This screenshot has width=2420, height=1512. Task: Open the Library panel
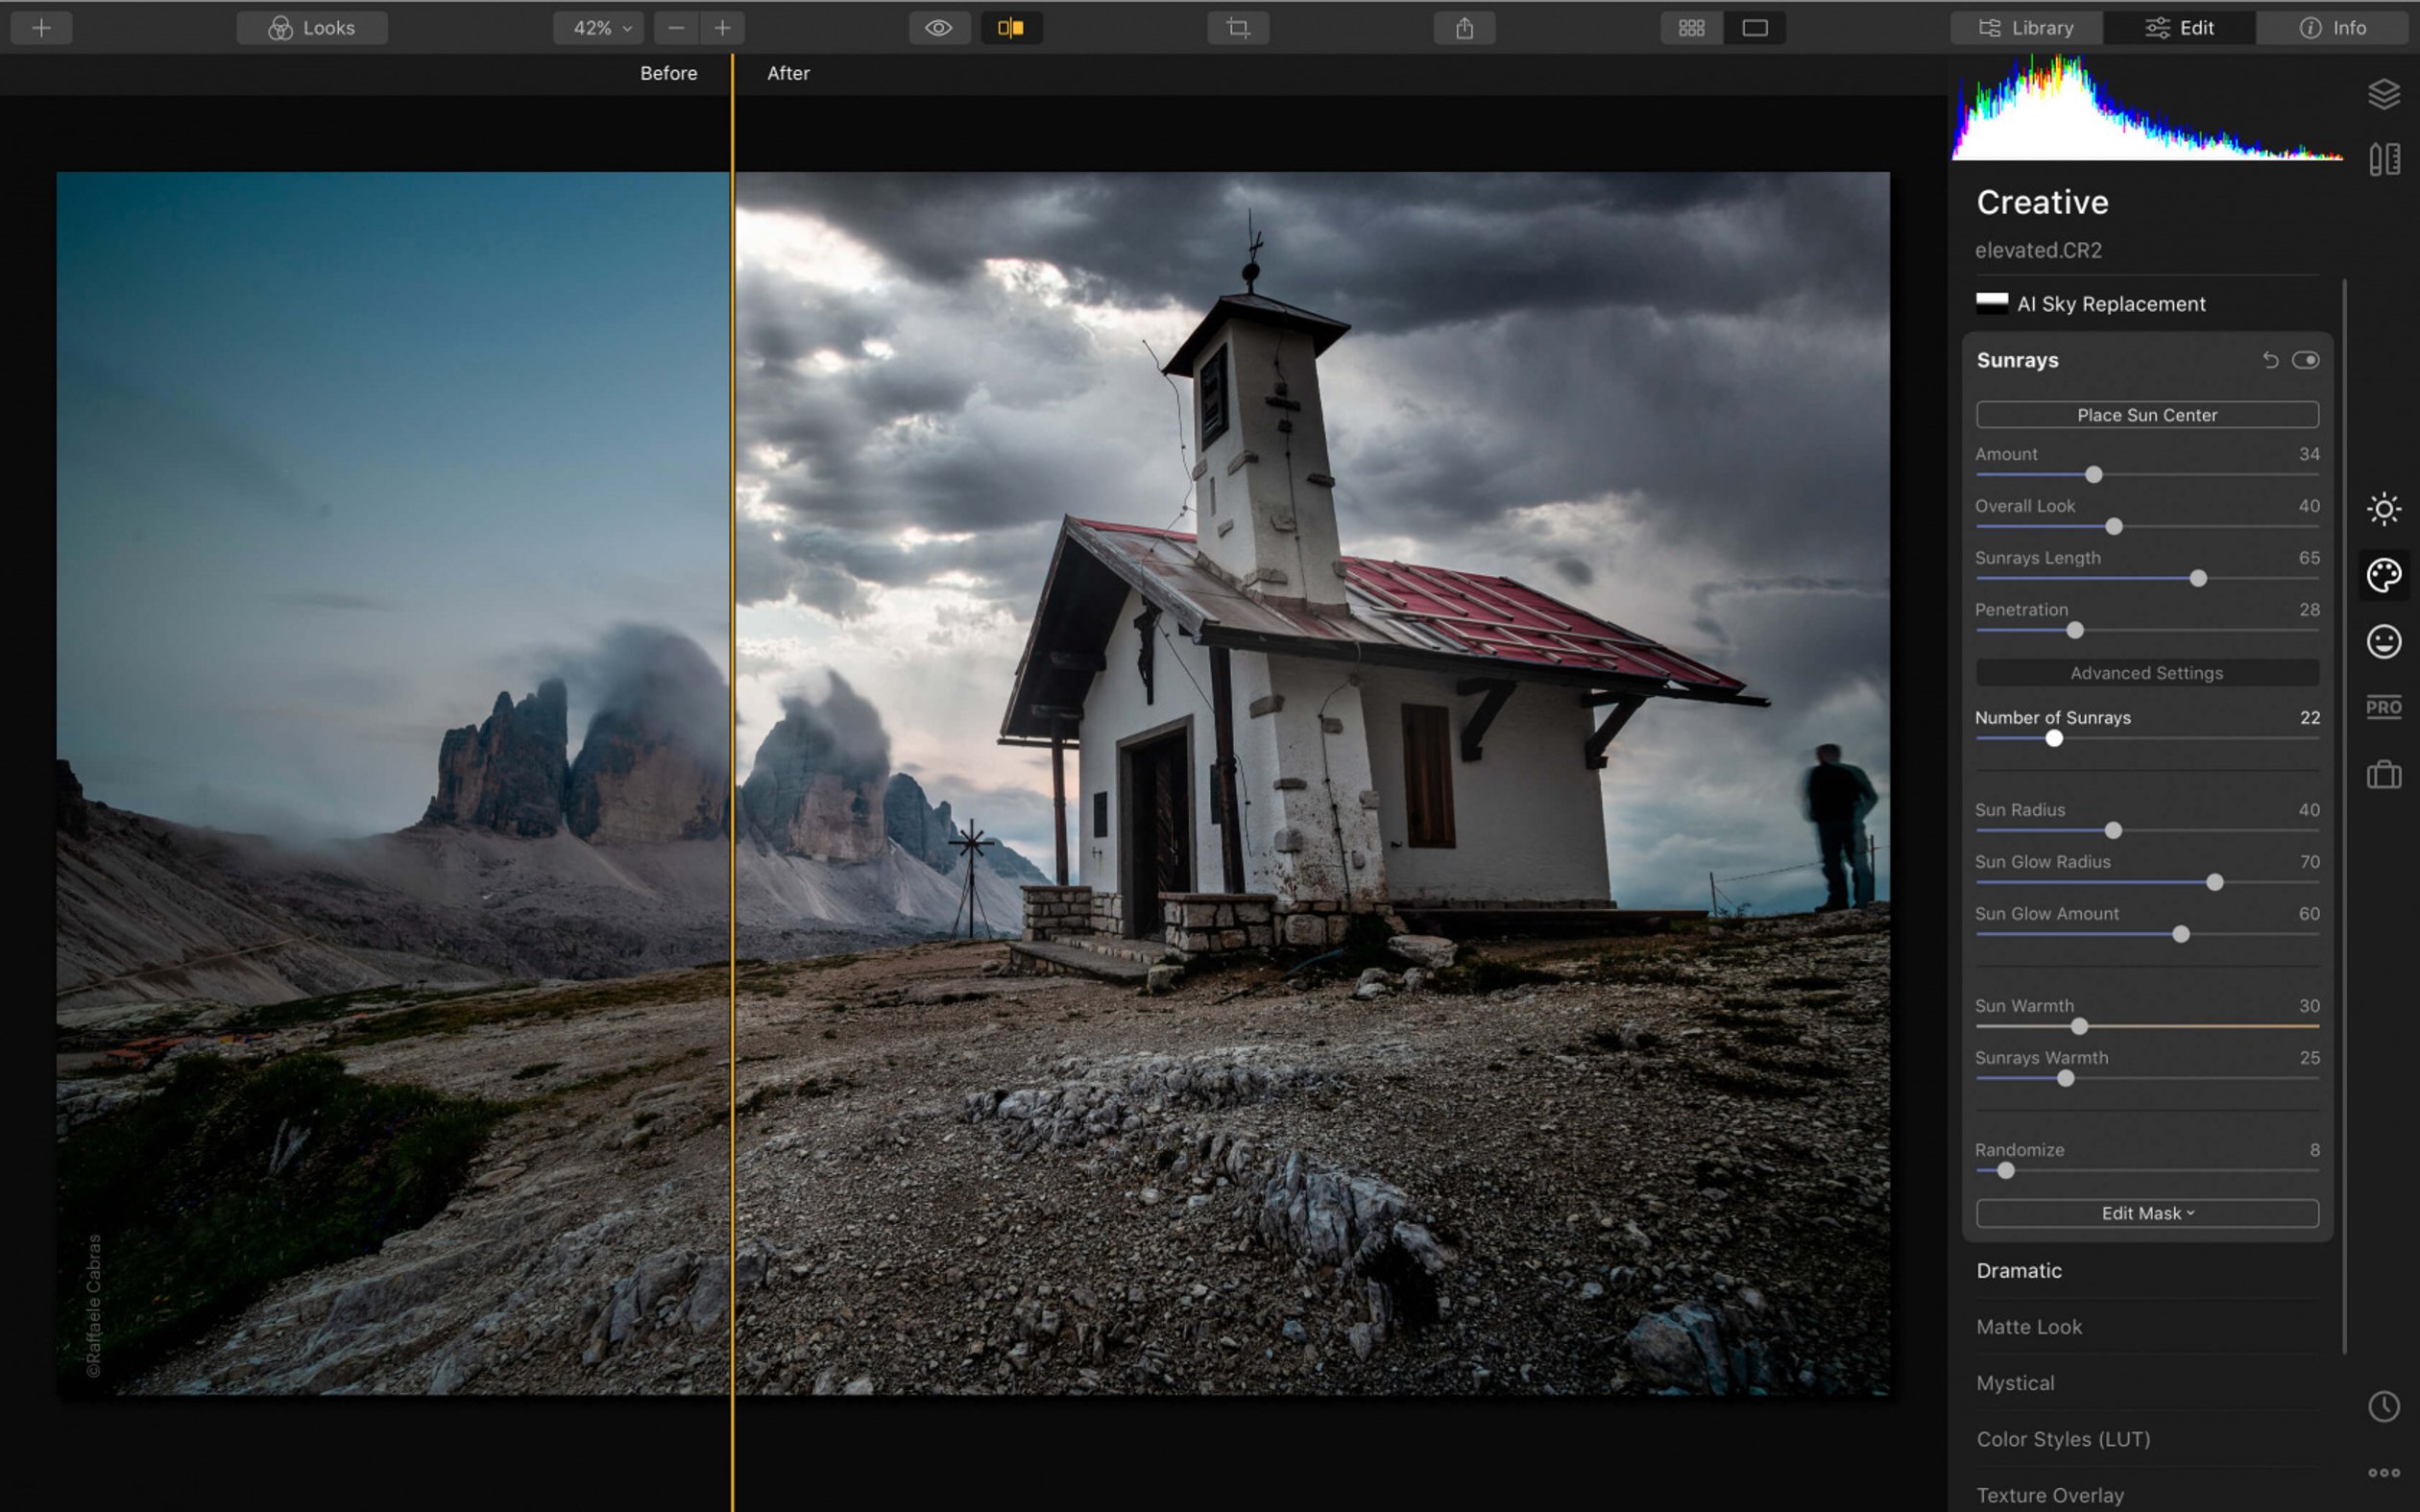pyautogui.click(x=2024, y=26)
